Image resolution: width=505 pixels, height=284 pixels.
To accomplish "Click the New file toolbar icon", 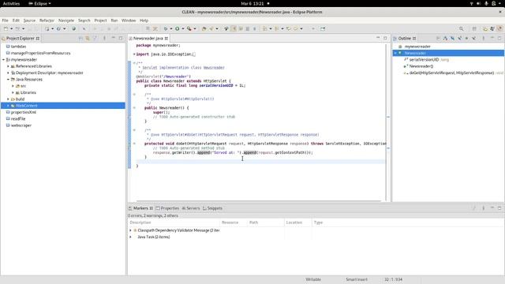I will click(x=6, y=28).
